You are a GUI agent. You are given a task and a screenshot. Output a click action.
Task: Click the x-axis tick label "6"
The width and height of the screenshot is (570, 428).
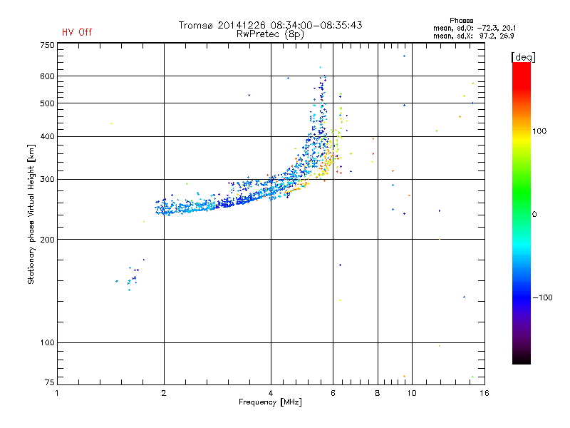click(333, 393)
